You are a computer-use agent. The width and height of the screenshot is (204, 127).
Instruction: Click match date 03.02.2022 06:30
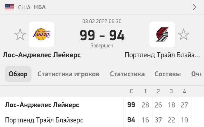102,21
